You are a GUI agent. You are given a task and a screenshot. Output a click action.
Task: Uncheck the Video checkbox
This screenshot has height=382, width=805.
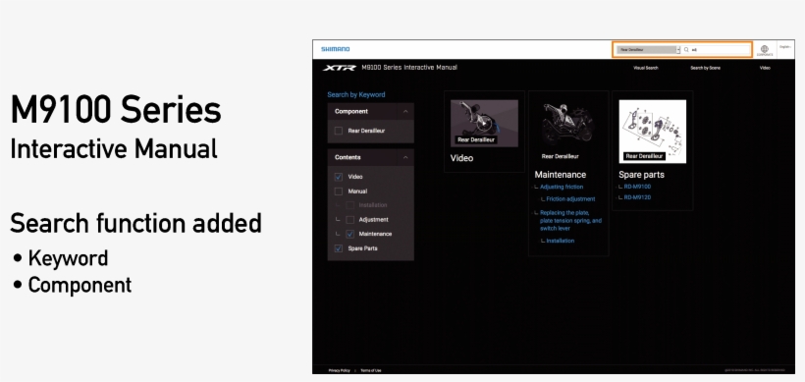[339, 177]
